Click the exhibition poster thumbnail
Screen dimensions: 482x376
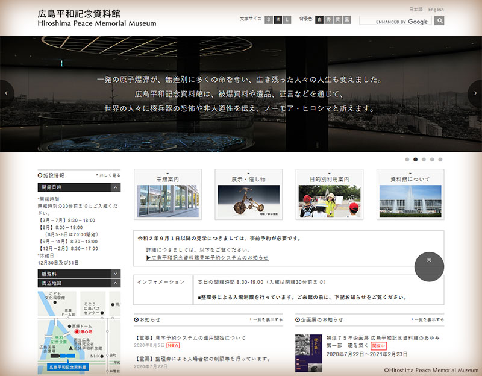click(x=308, y=354)
